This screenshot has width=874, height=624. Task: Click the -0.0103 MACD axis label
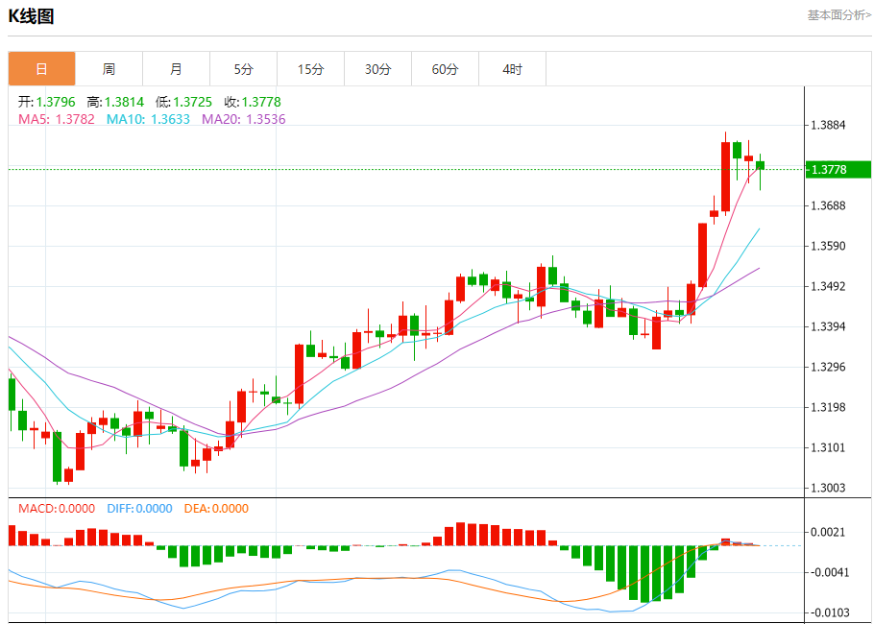click(829, 612)
